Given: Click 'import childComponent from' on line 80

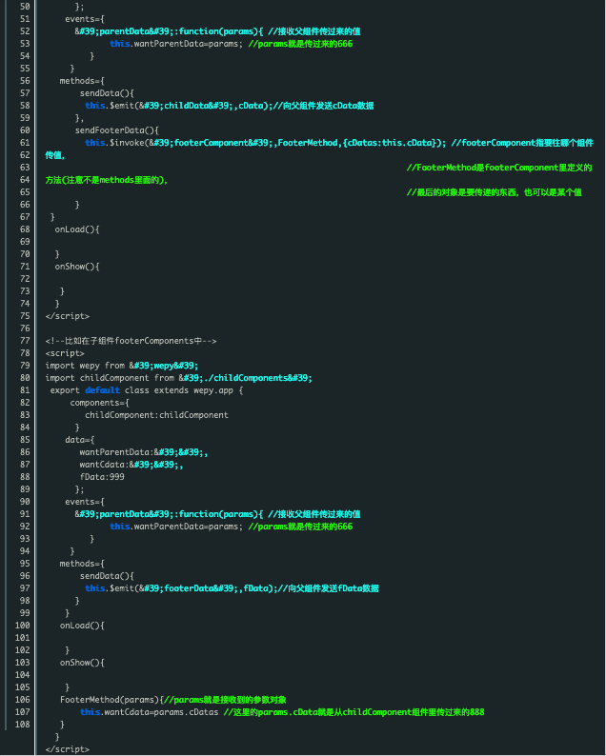Looking at the screenshot, I should [110, 378].
